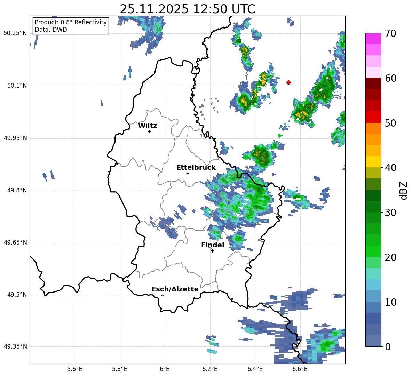
Task: Click the bright red colorbar segment above 50
Action: 373,117
